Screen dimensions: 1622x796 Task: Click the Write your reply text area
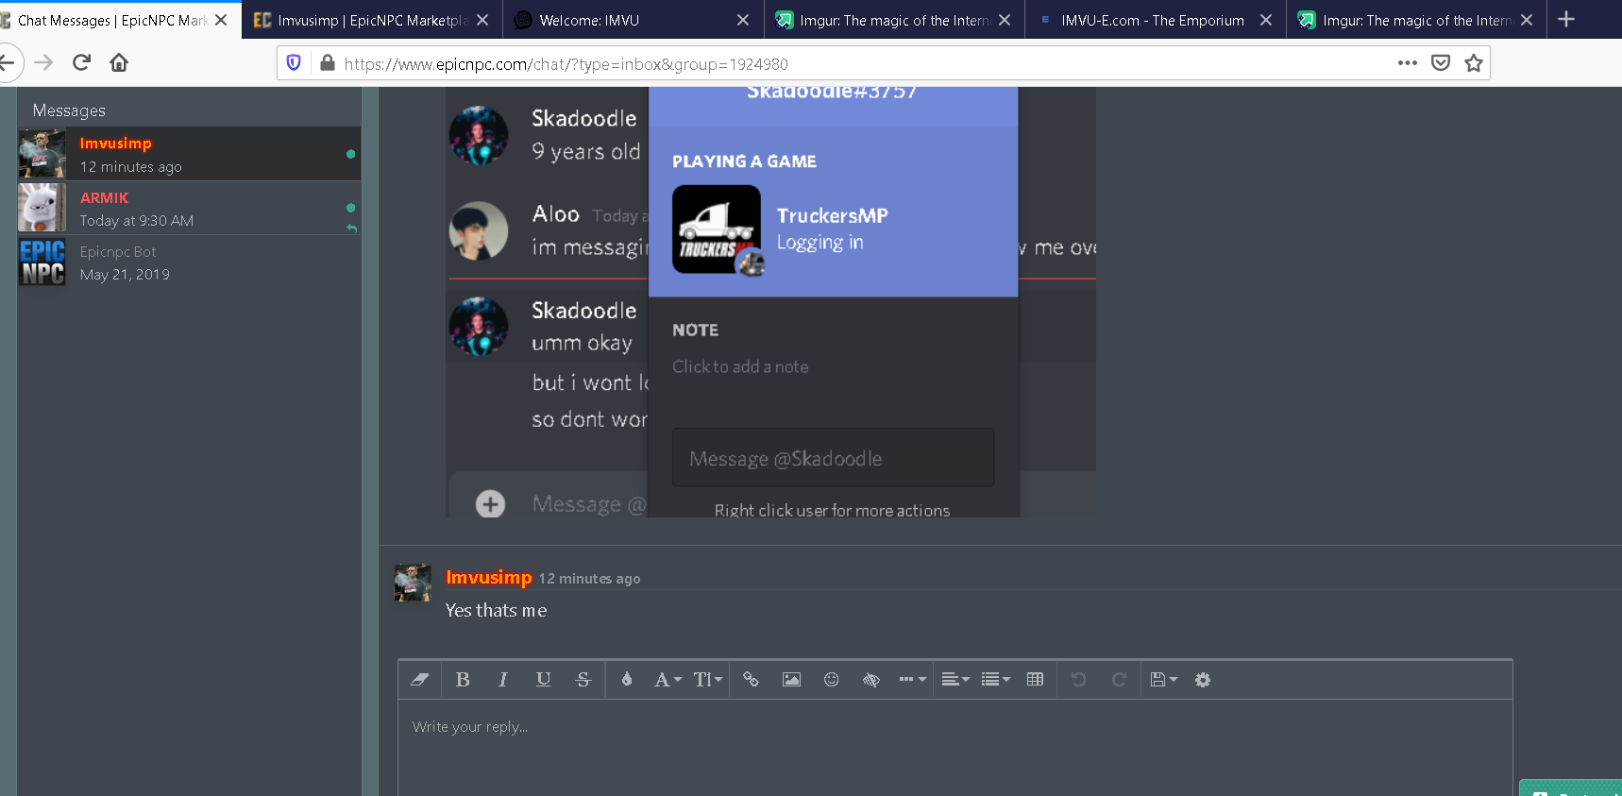point(955,747)
